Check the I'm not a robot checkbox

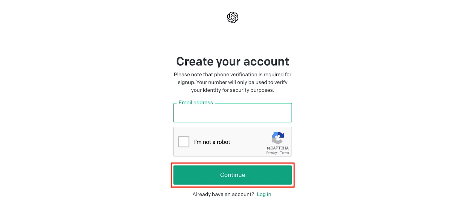pyautogui.click(x=184, y=142)
